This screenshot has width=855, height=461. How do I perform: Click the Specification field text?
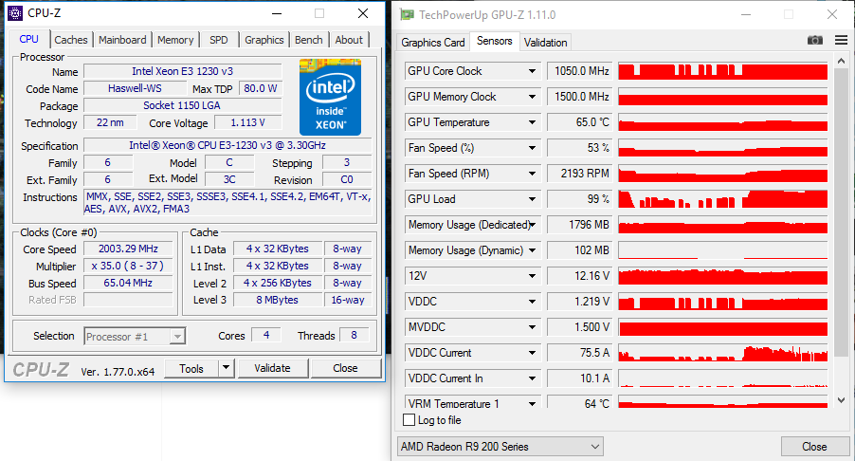click(x=227, y=145)
